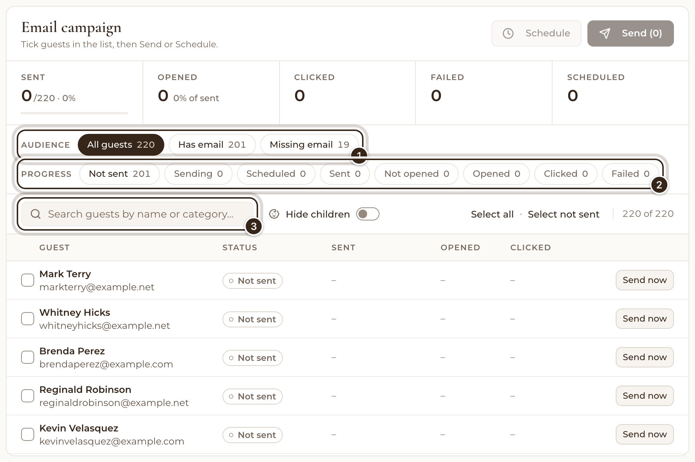Click the magnifier icon in search box
The width and height of the screenshot is (695, 462).
pyautogui.click(x=36, y=214)
